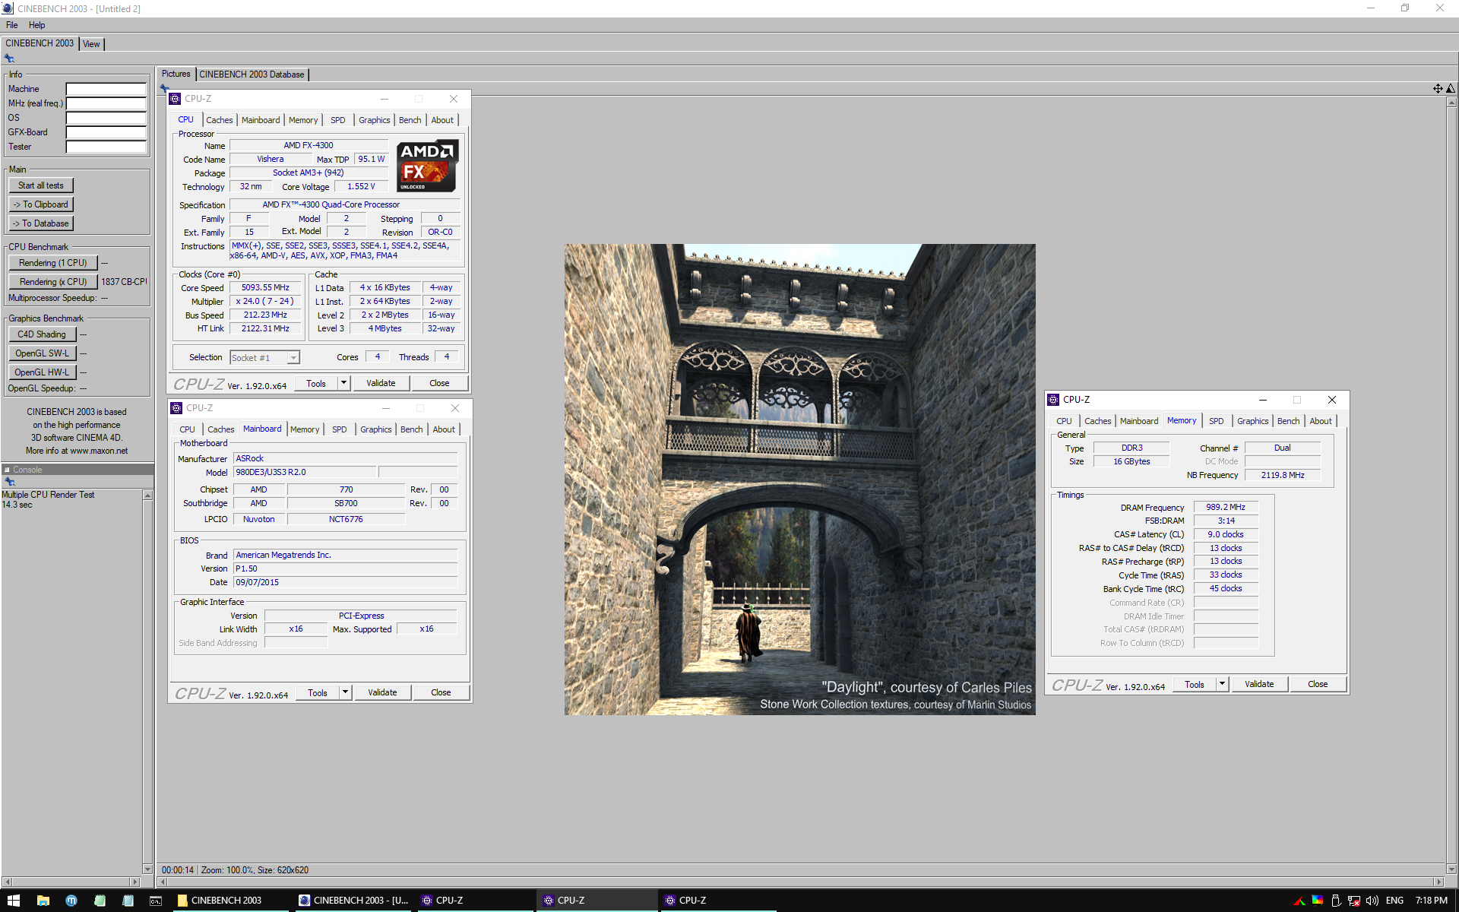The height and width of the screenshot is (912, 1459).
Task: Click the safely remove USB tray icon
Action: [x=1336, y=901]
